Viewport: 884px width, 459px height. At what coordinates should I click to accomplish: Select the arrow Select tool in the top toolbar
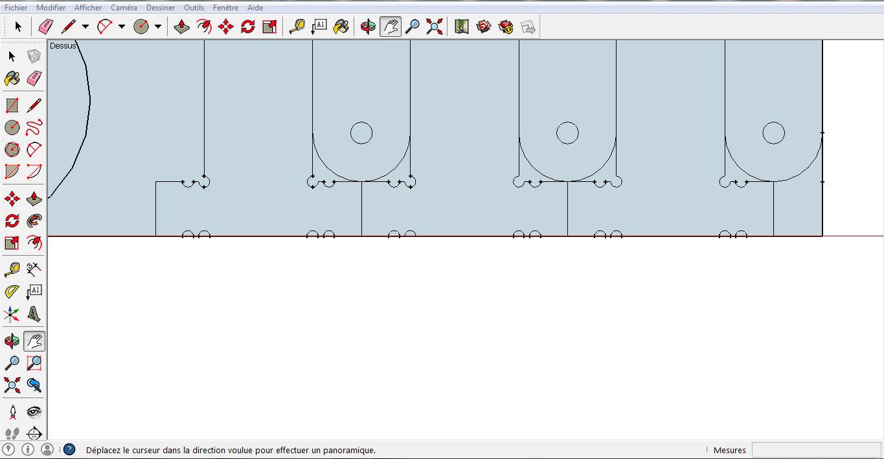[x=18, y=27]
